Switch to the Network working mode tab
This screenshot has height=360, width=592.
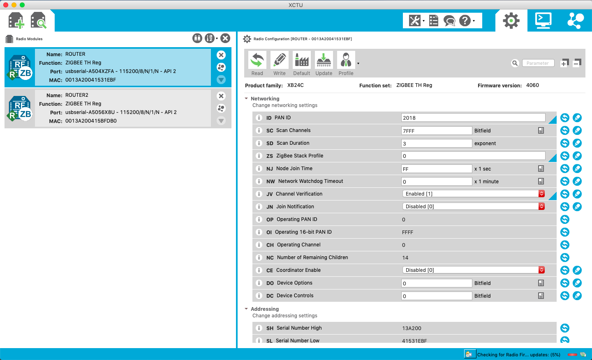click(x=575, y=21)
